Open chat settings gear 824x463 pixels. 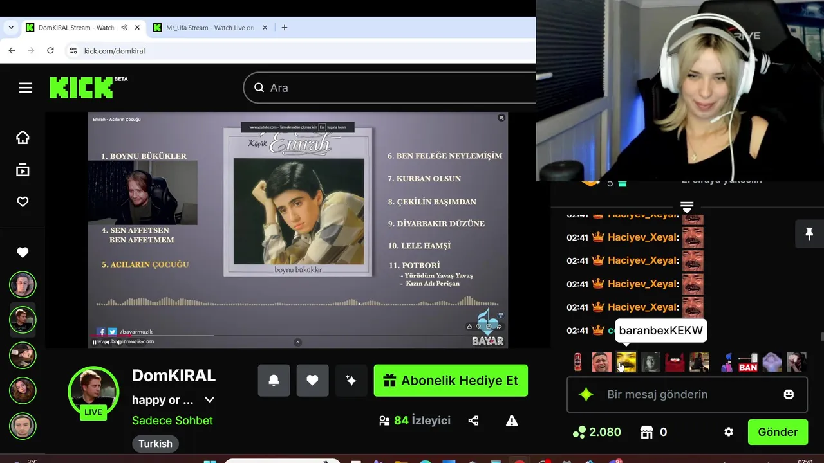(x=729, y=432)
